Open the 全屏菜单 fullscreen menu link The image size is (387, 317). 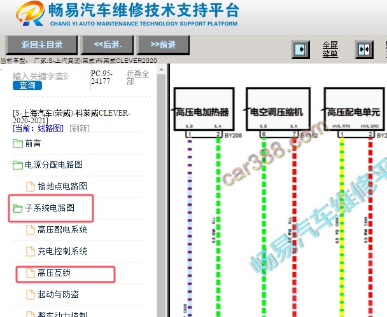[330, 50]
